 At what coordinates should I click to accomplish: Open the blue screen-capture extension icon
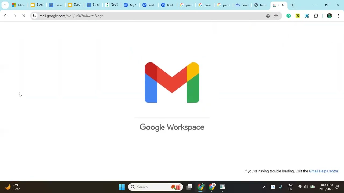pyautogui.click(x=307, y=16)
